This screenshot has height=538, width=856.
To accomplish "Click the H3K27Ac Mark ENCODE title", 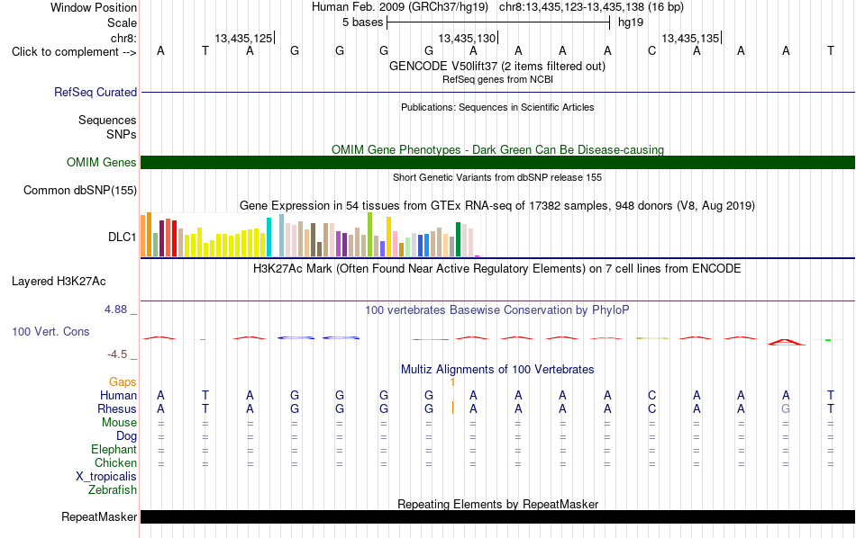I will point(497,269).
